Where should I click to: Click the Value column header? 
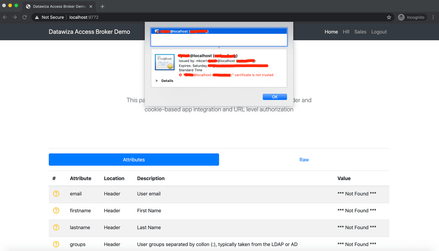[344, 178]
